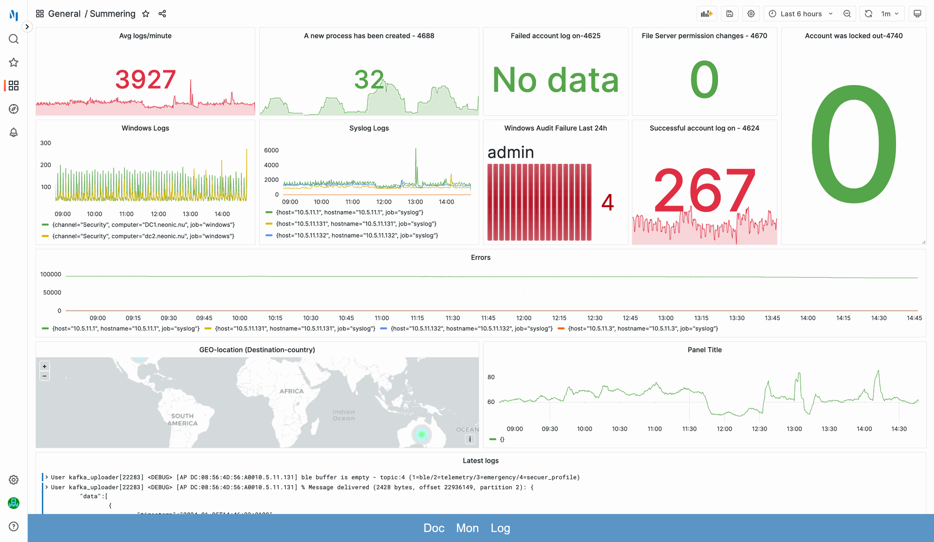934x542 pixels.
Task: Open Explore compass icon
Action: (x=14, y=109)
